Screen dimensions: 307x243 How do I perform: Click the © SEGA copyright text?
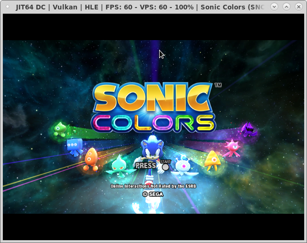(153, 194)
